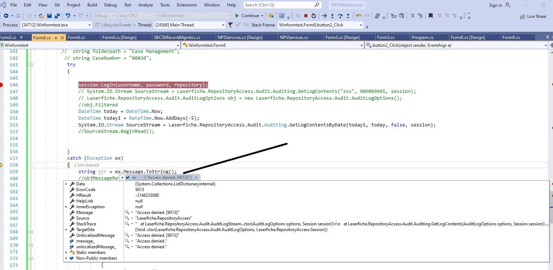553x270 pixels.
Task: Click the Live Share button
Action: pos(533,16)
